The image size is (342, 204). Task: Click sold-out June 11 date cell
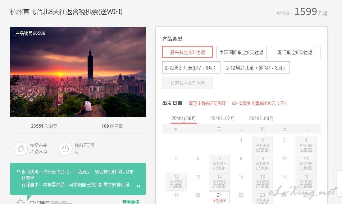(x=306, y=163)
